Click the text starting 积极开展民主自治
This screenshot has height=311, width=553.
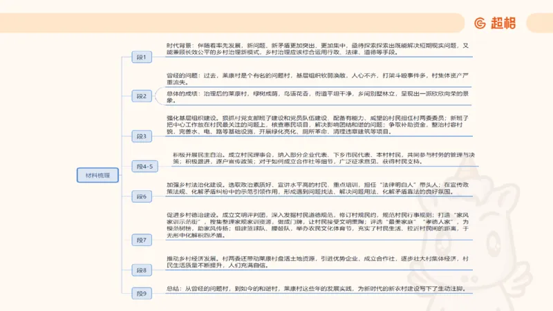pos(324,158)
